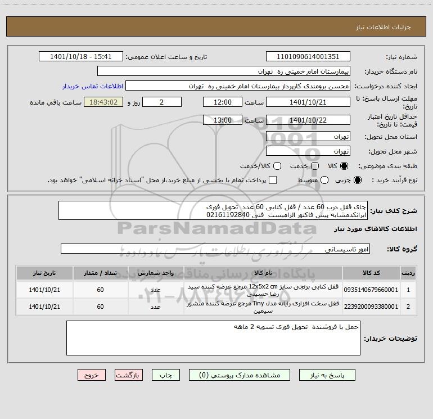Click the واحد شمارش column header
Screen dimensions: 433x419
[156, 273]
